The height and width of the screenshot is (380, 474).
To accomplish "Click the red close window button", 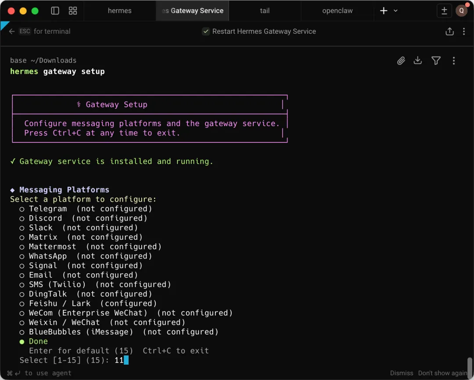I will click(x=11, y=11).
